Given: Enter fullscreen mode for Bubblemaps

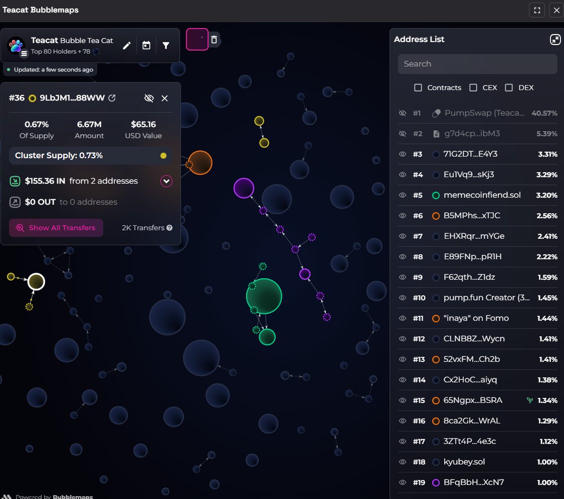Looking at the screenshot, I should [x=536, y=10].
